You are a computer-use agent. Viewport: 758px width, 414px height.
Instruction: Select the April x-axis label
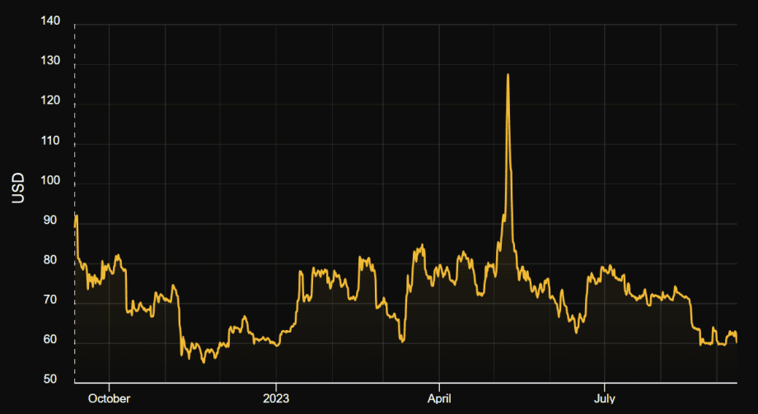[439, 399]
